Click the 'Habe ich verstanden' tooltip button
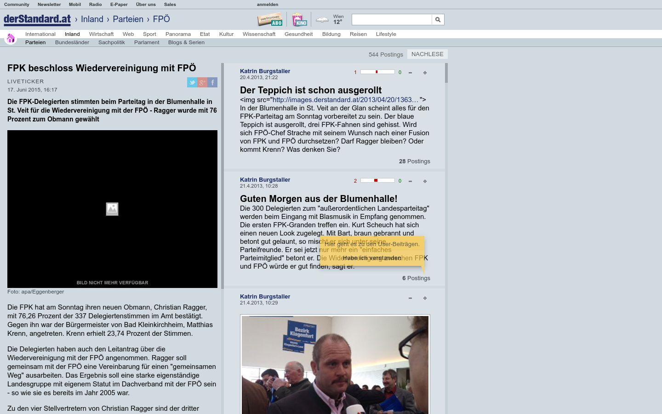 click(372, 258)
